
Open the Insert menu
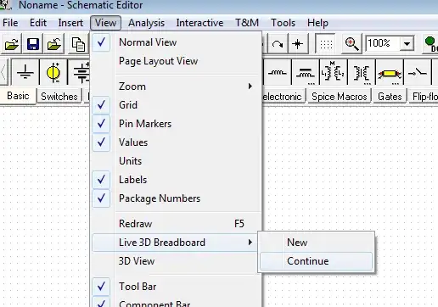pos(70,23)
